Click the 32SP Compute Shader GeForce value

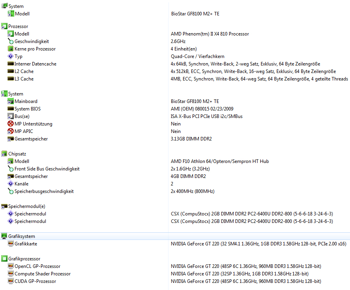[x=239, y=274]
